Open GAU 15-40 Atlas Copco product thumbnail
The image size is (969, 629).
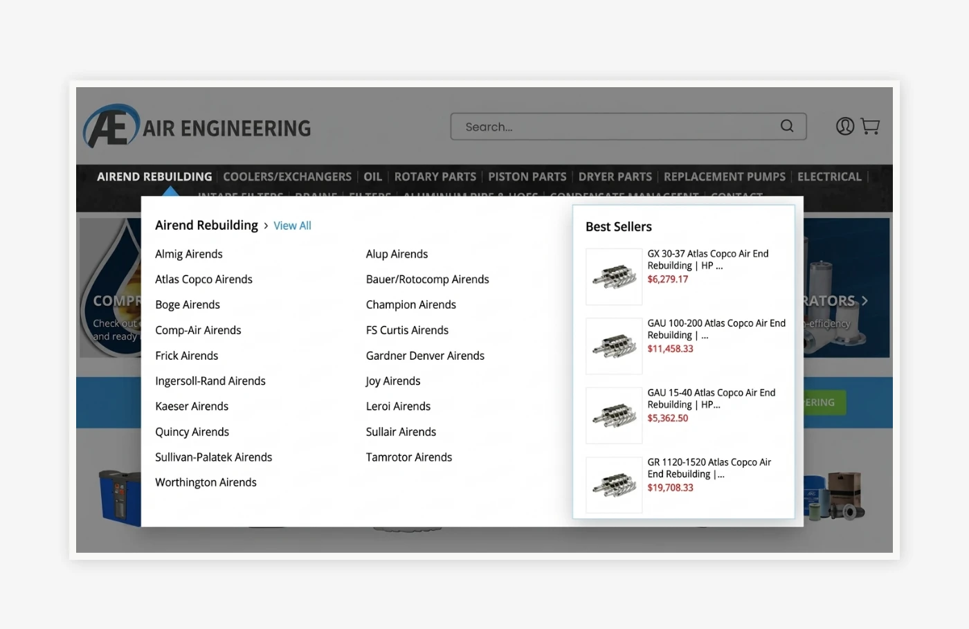[614, 415]
